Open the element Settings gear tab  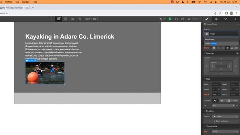click(x=216, y=19)
